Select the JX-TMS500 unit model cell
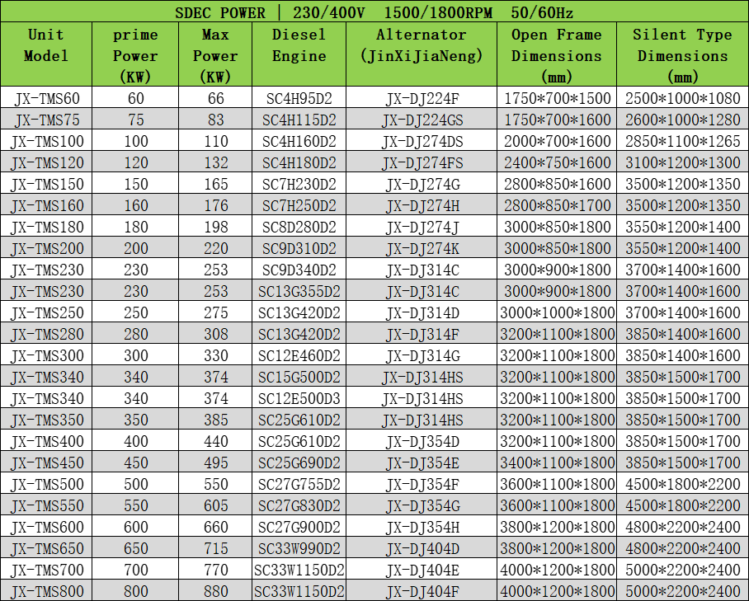Viewport: 749px width, 601px height. 46,484
